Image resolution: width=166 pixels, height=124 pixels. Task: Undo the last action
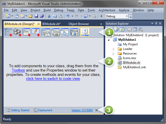(68, 16)
